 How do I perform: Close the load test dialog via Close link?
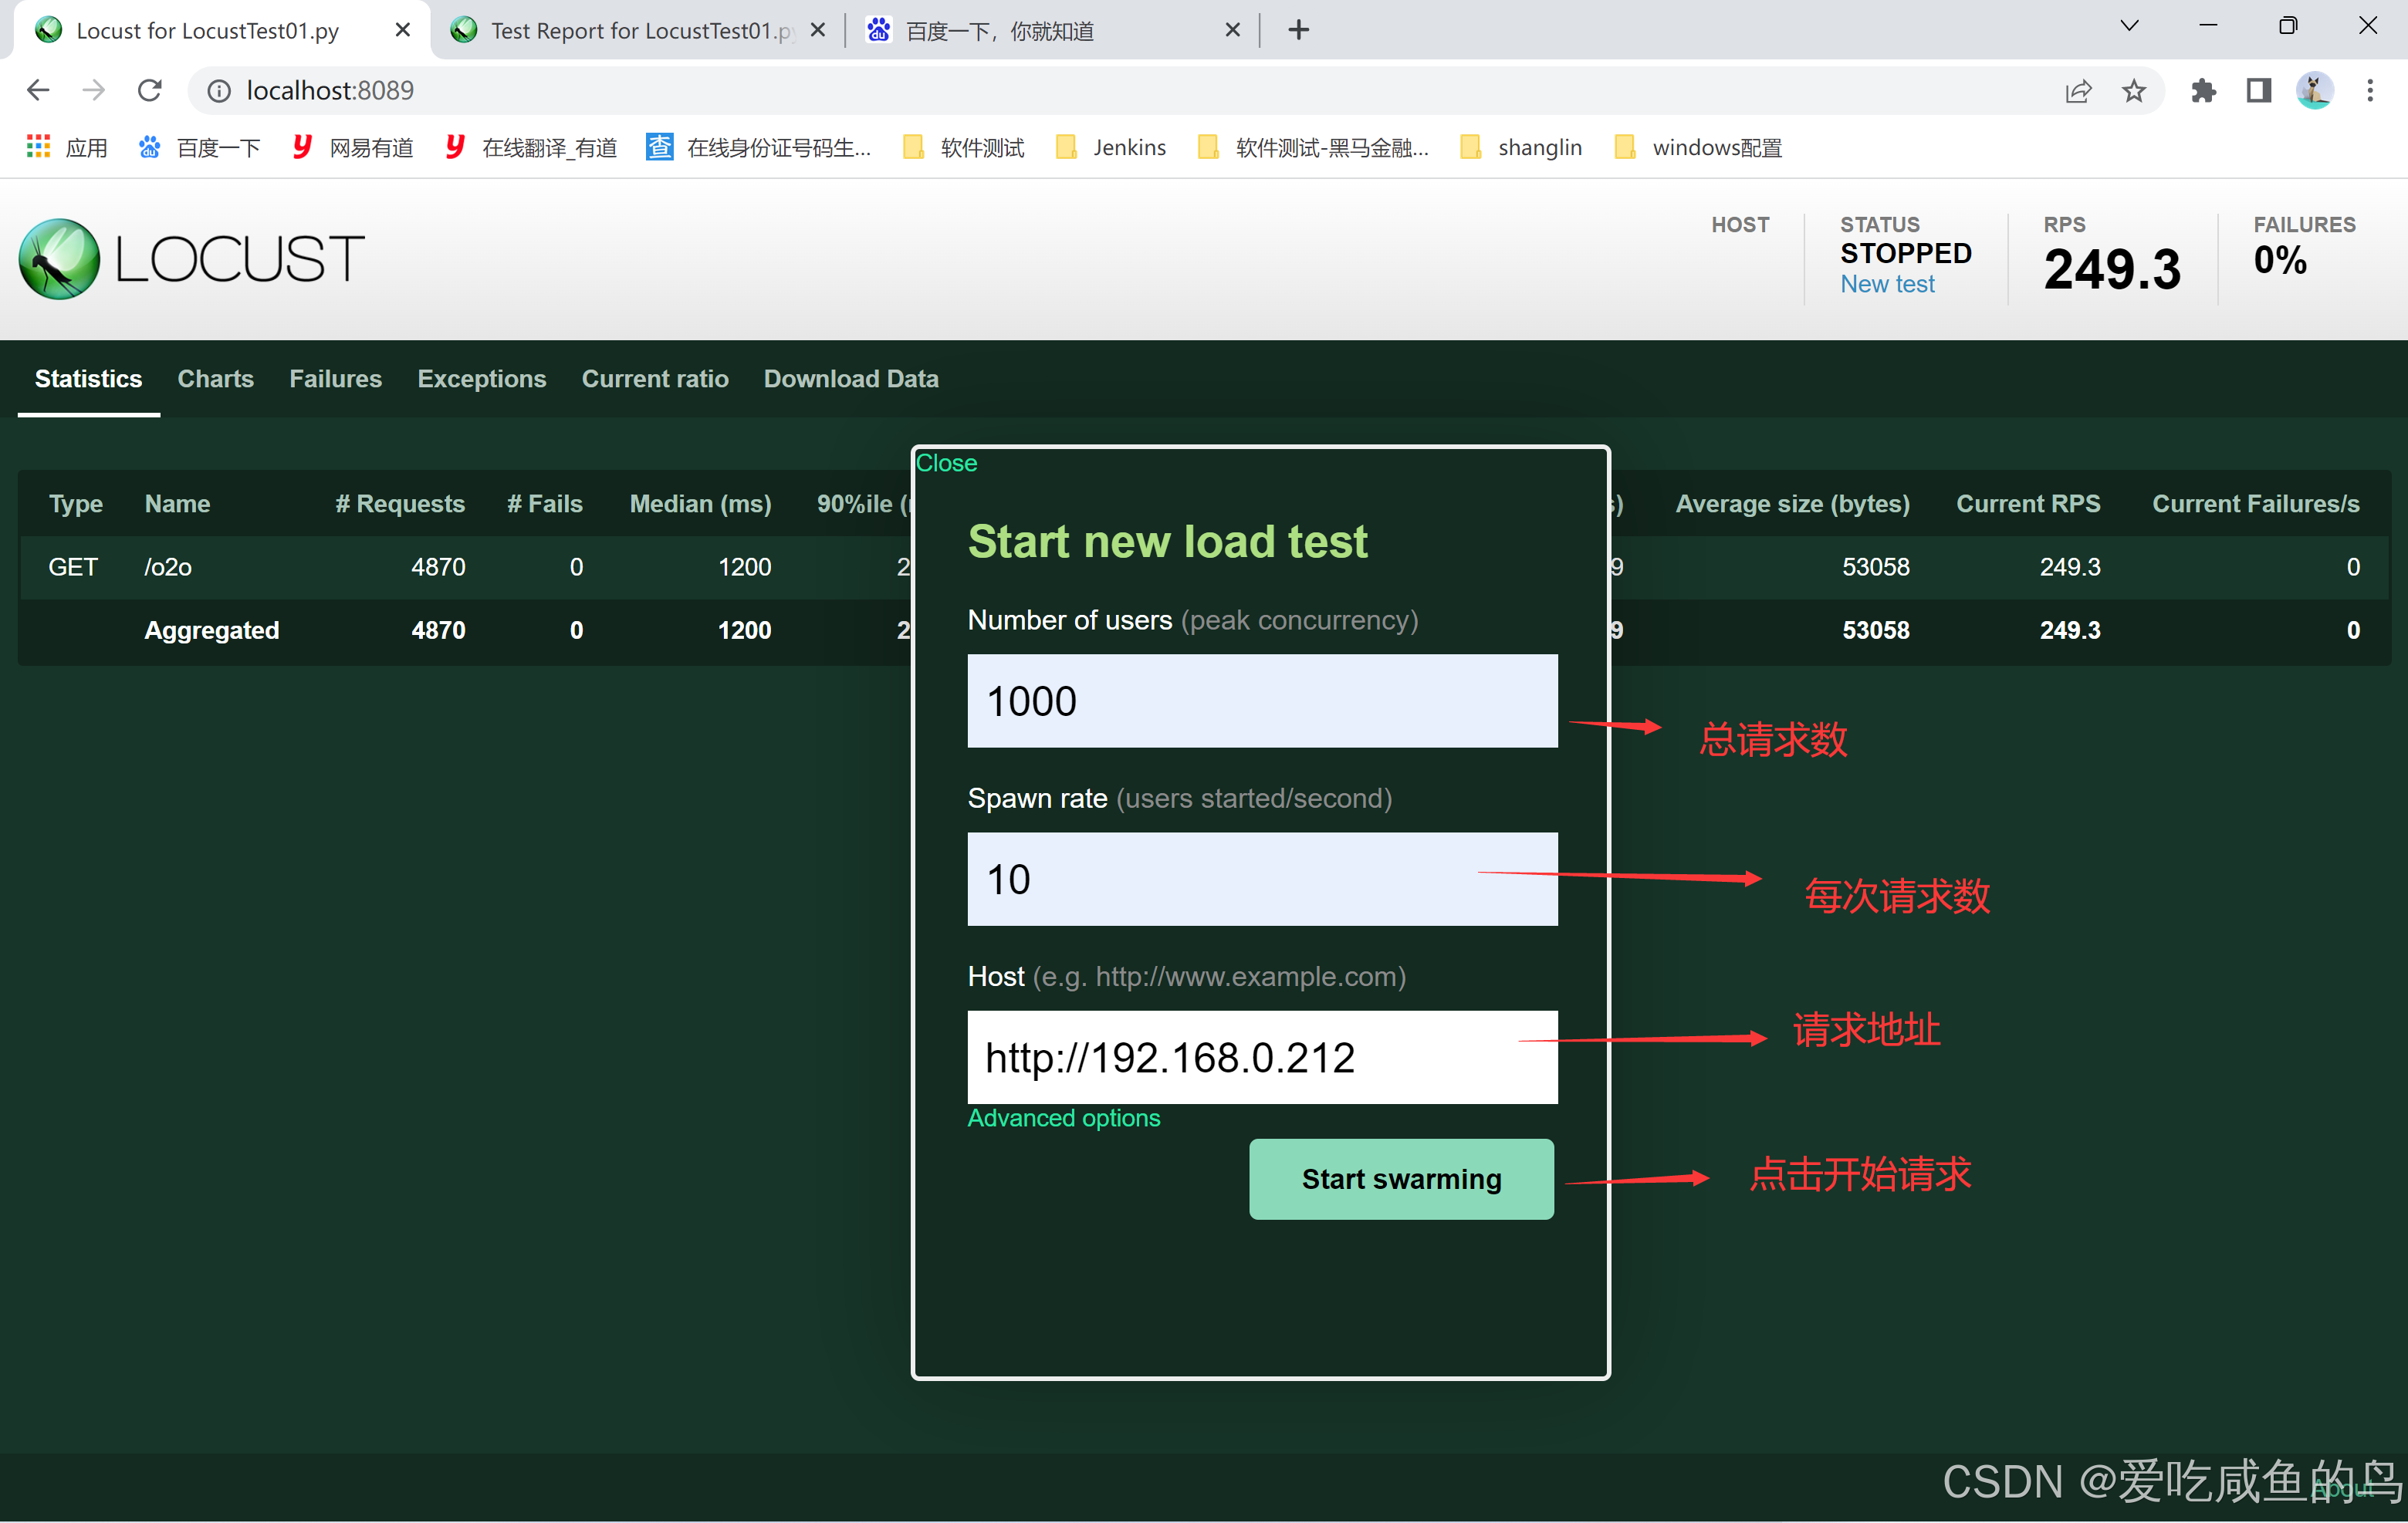[945, 463]
